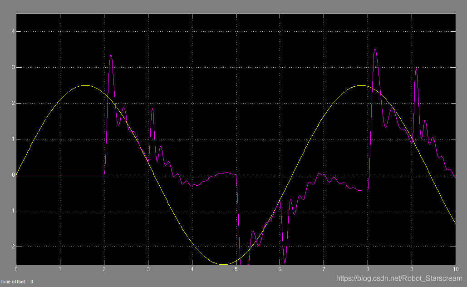Click y-axis tick label 1
467x287 pixels.
[x=14, y=139]
